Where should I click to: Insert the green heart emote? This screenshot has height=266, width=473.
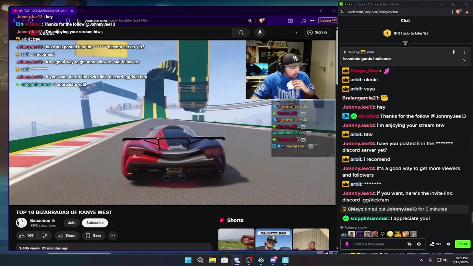tap(382, 234)
